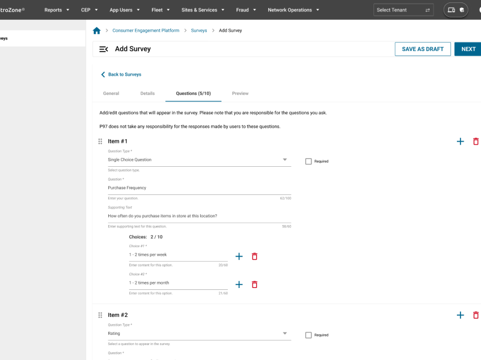Open the Select Tenant dropdown
The image size is (481, 360).
coord(397,10)
